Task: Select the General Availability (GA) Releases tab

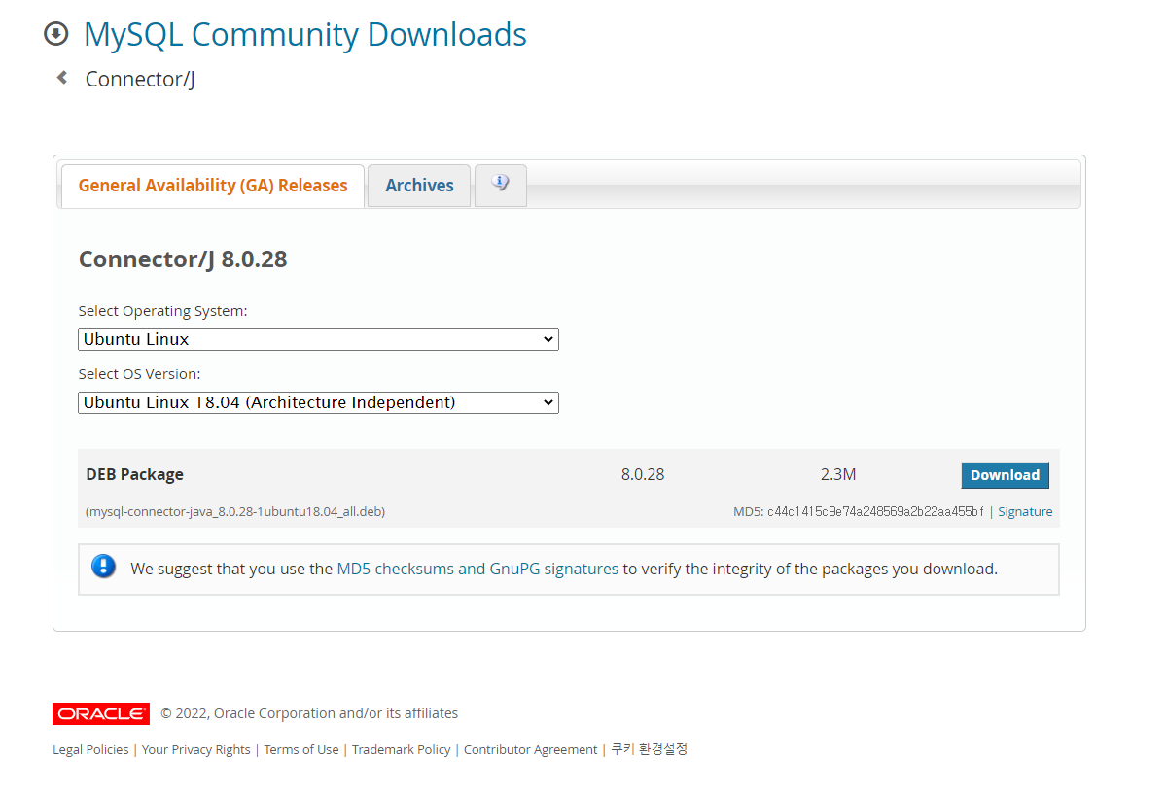Action: pyautogui.click(x=213, y=185)
